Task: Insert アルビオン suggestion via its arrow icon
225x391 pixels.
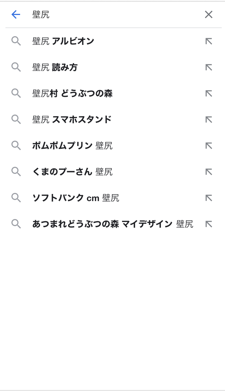Action: [x=208, y=41]
